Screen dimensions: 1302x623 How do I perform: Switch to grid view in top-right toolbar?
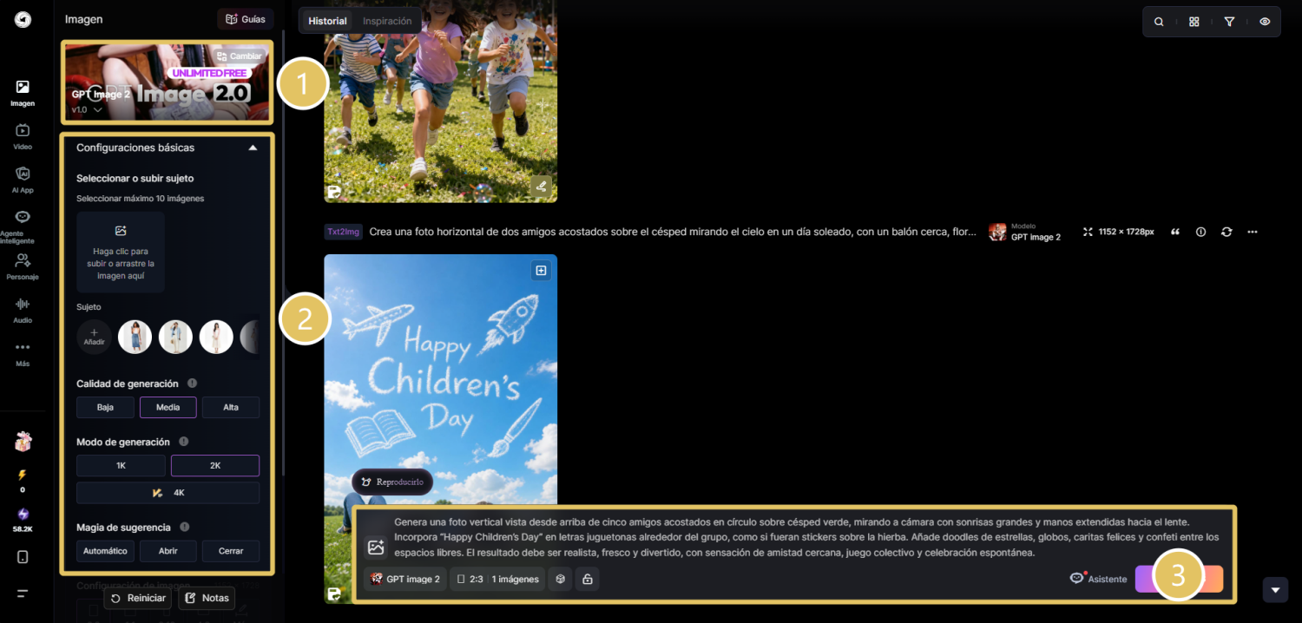point(1194,22)
